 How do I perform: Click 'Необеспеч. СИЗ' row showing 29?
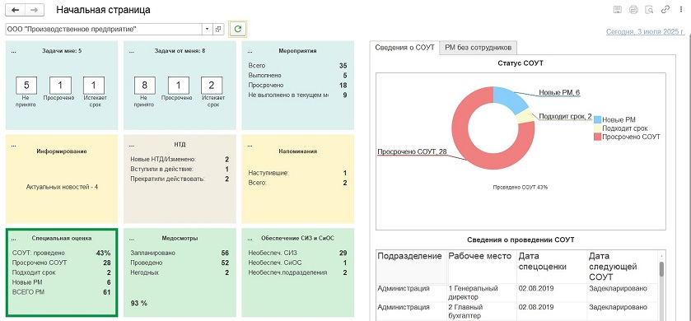(297, 254)
